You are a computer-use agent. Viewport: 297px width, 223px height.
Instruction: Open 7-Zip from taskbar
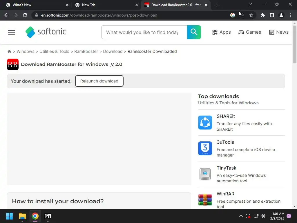coord(48,216)
